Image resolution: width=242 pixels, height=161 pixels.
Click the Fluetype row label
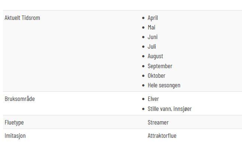click(14, 123)
